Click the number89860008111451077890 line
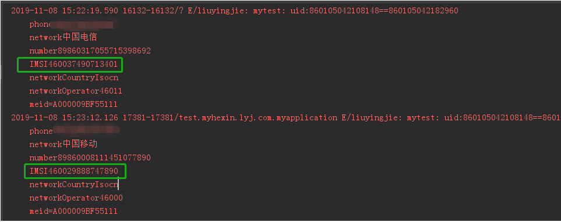 pos(90,157)
